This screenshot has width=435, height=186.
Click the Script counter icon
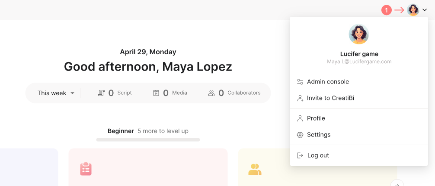point(101,93)
